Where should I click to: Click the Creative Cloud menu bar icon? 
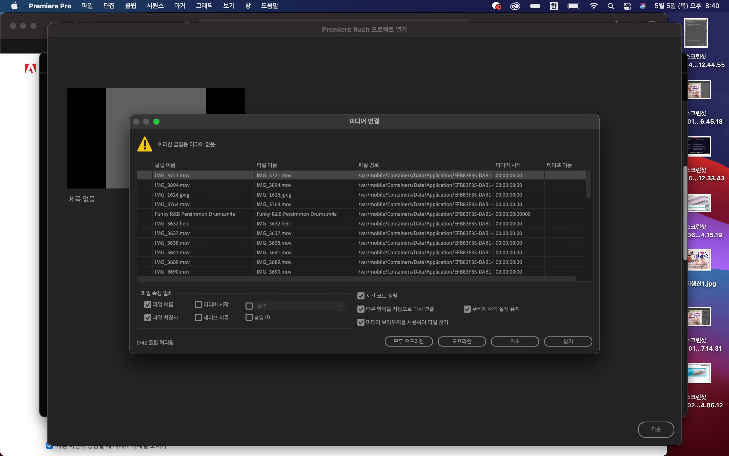(x=515, y=6)
